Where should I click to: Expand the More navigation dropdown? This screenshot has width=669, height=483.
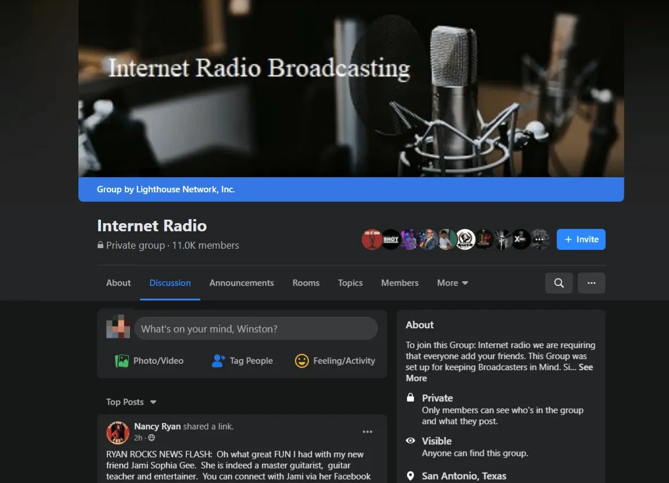click(452, 283)
